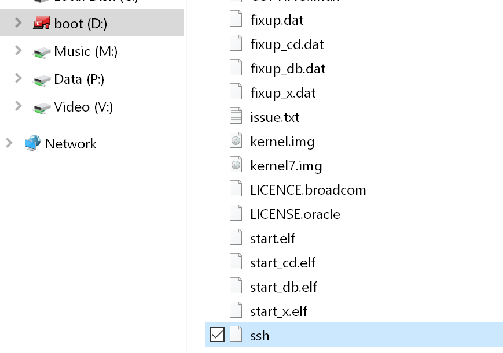
Task: Open the Data (P:) drive in navigation pane
Action: (79, 79)
